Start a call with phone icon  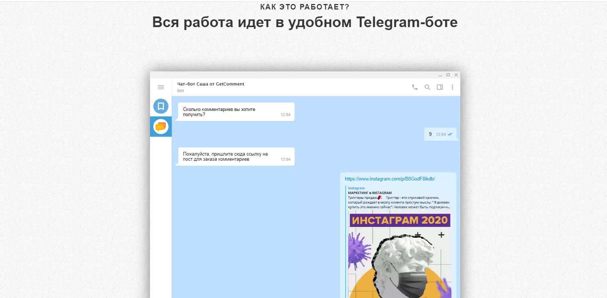[x=415, y=87]
